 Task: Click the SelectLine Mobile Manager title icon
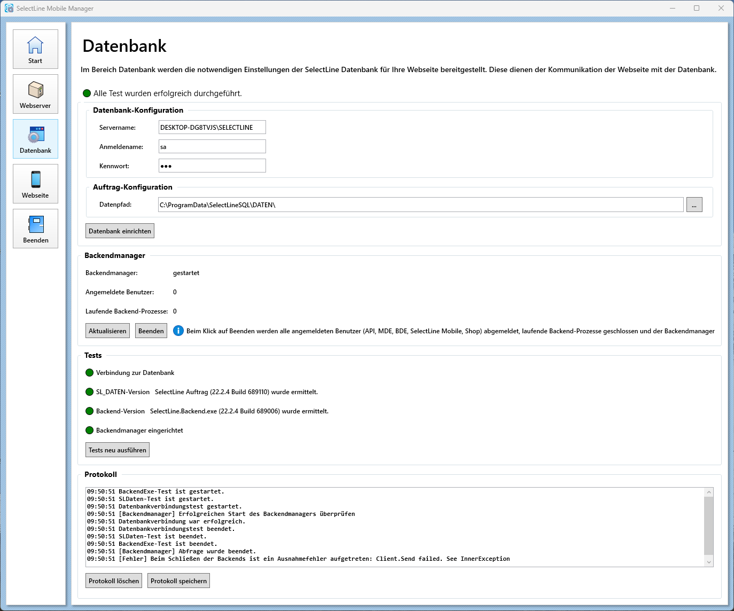[x=9, y=8]
